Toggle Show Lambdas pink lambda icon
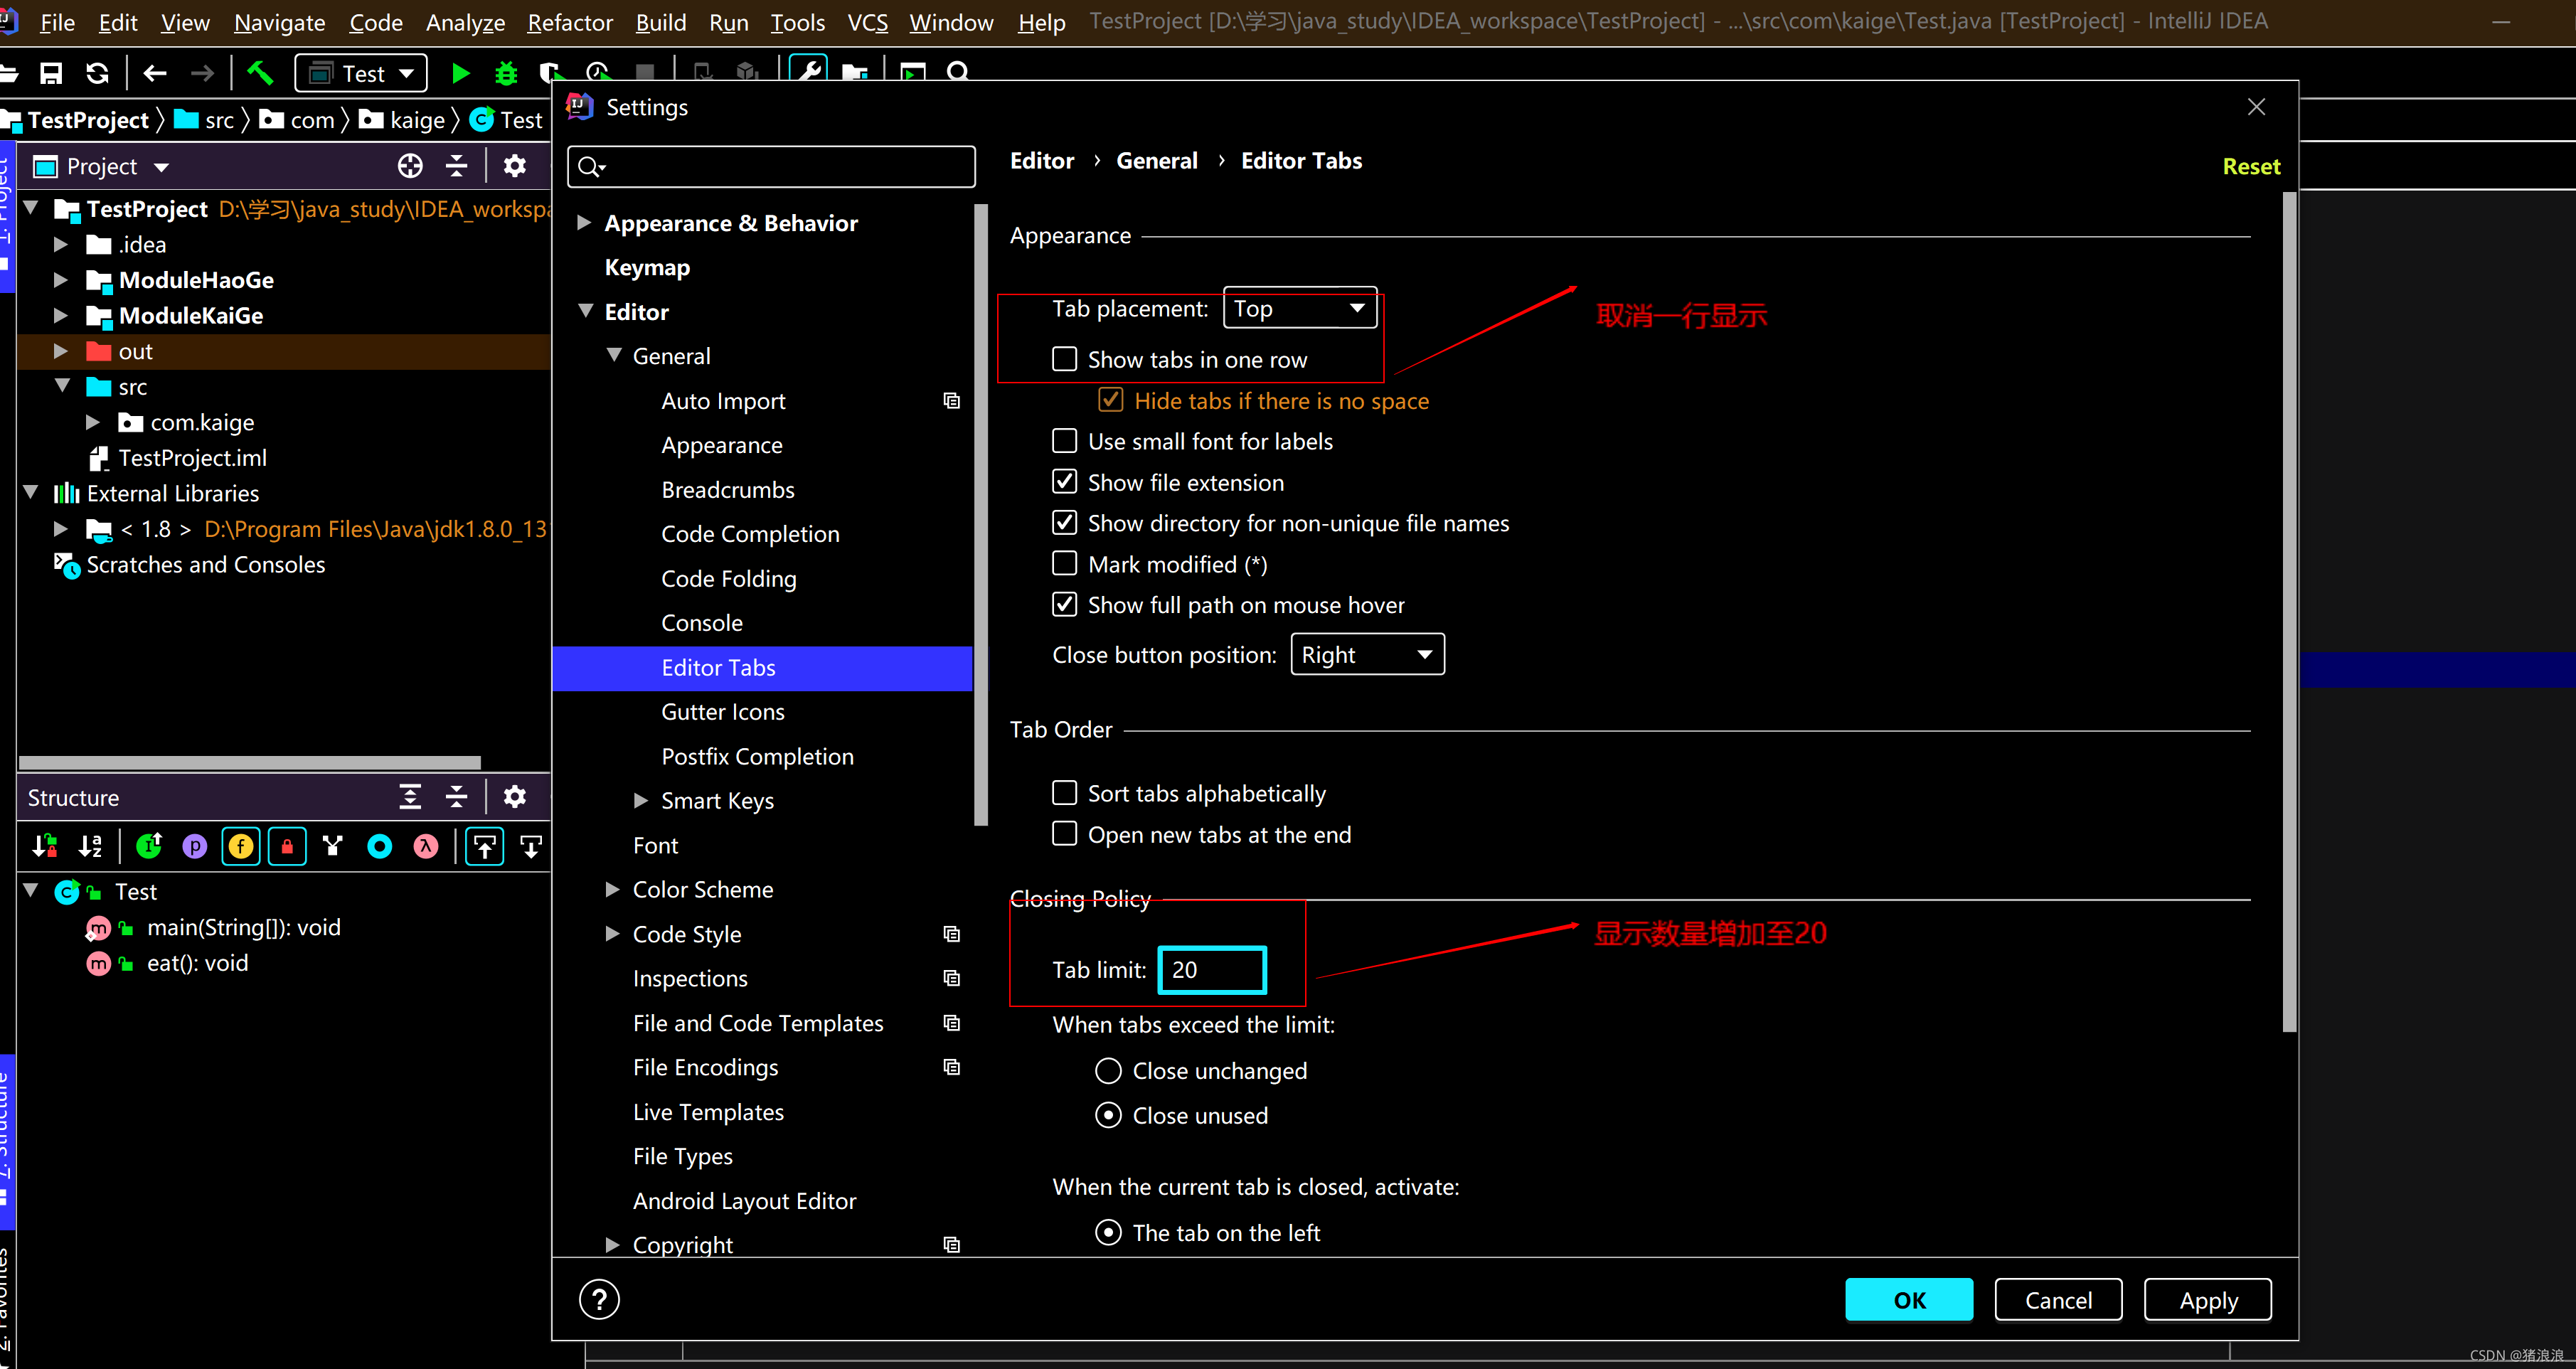 (426, 846)
